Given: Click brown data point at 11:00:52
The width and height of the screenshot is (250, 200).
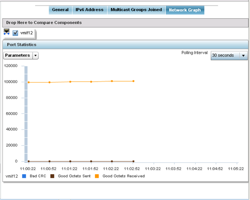Looking at the screenshot, I should coord(49,161).
